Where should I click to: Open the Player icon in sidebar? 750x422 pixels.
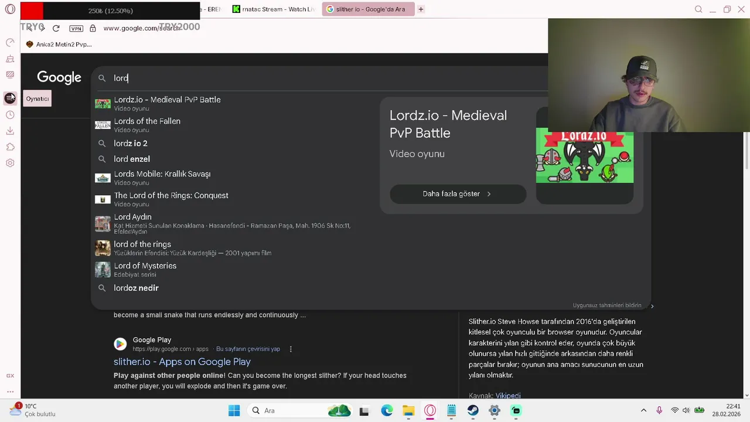10,98
